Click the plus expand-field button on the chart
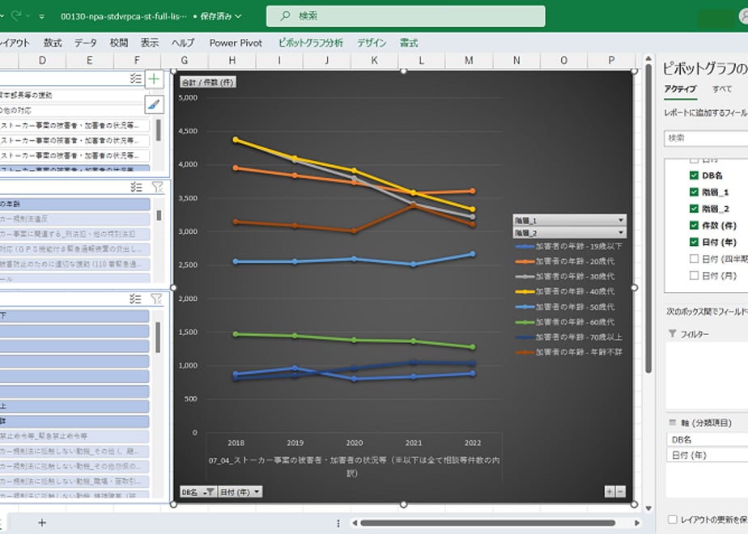Viewport: 748px width, 534px height. [610, 492]
